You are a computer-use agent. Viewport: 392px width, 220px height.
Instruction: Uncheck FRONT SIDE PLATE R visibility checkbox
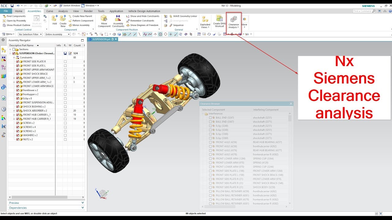coord(17,61)
